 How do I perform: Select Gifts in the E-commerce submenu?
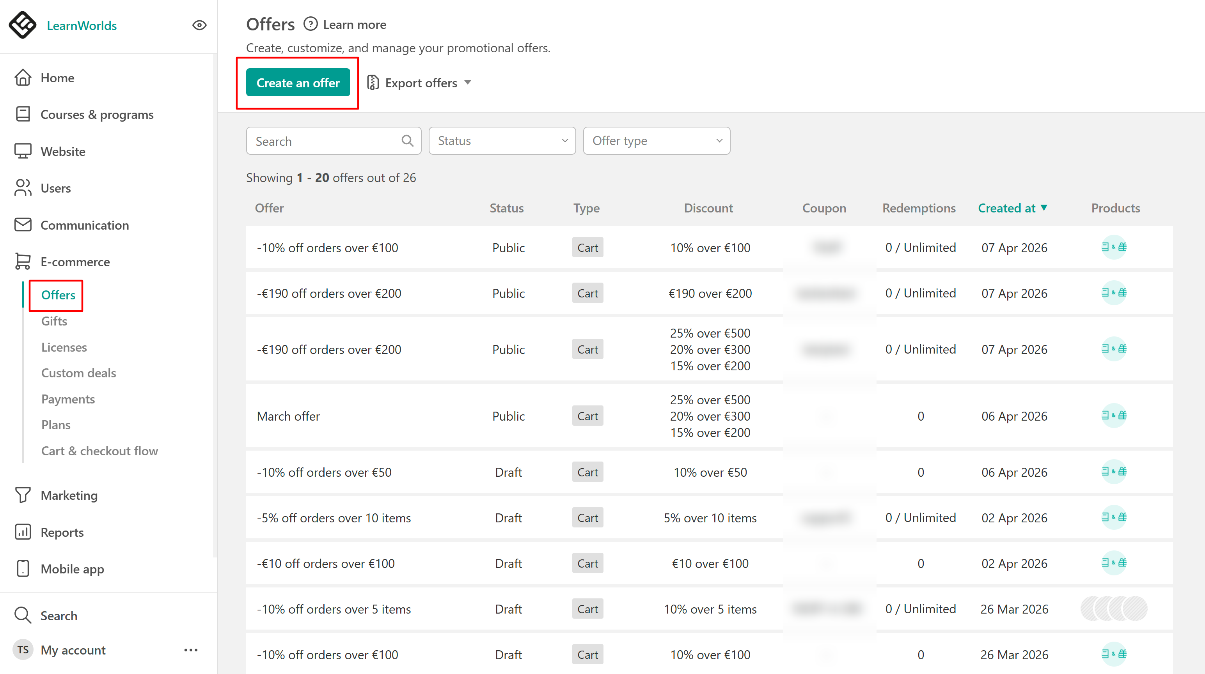pyautogui.click(x=54, y=321)
